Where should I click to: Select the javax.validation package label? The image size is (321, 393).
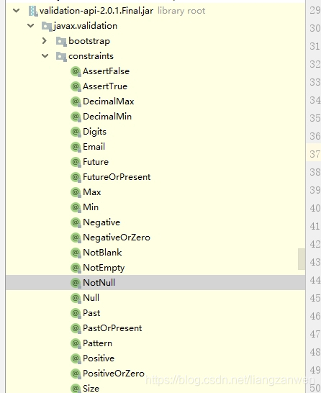click(85, 26)
